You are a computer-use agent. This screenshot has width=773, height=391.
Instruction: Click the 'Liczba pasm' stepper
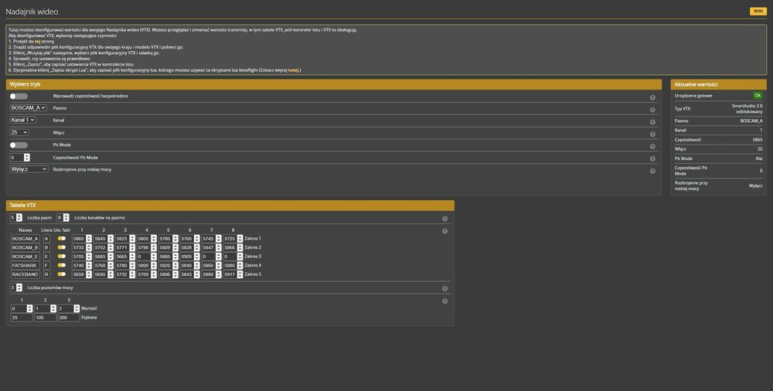click(19, 217)
